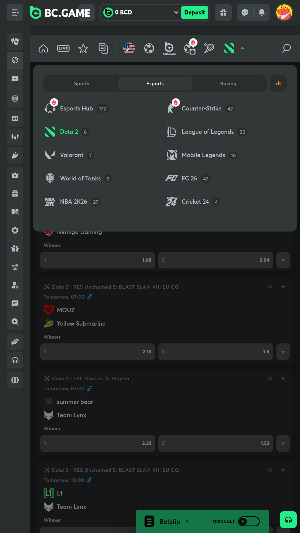Select Dota 2 category in list
This screenshot has width=300, height=533.
click(x=67, y=132)
